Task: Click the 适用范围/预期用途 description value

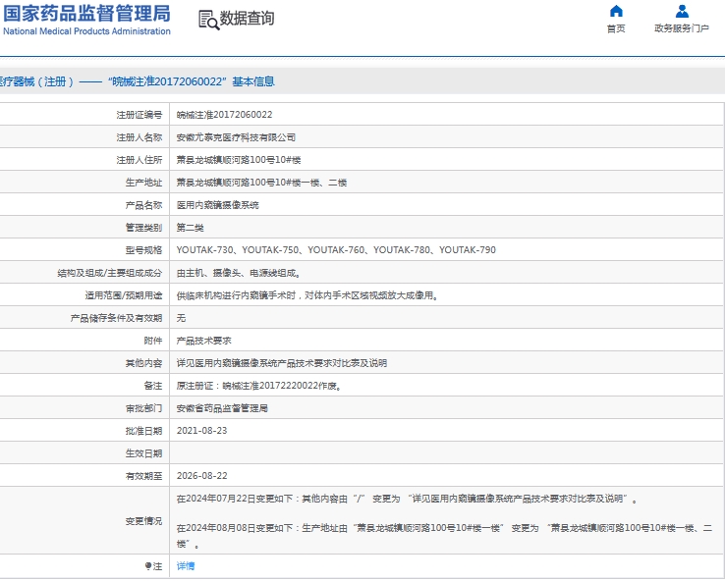Action: tap(307, 295)
